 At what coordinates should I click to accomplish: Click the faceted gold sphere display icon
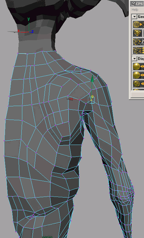138,84
